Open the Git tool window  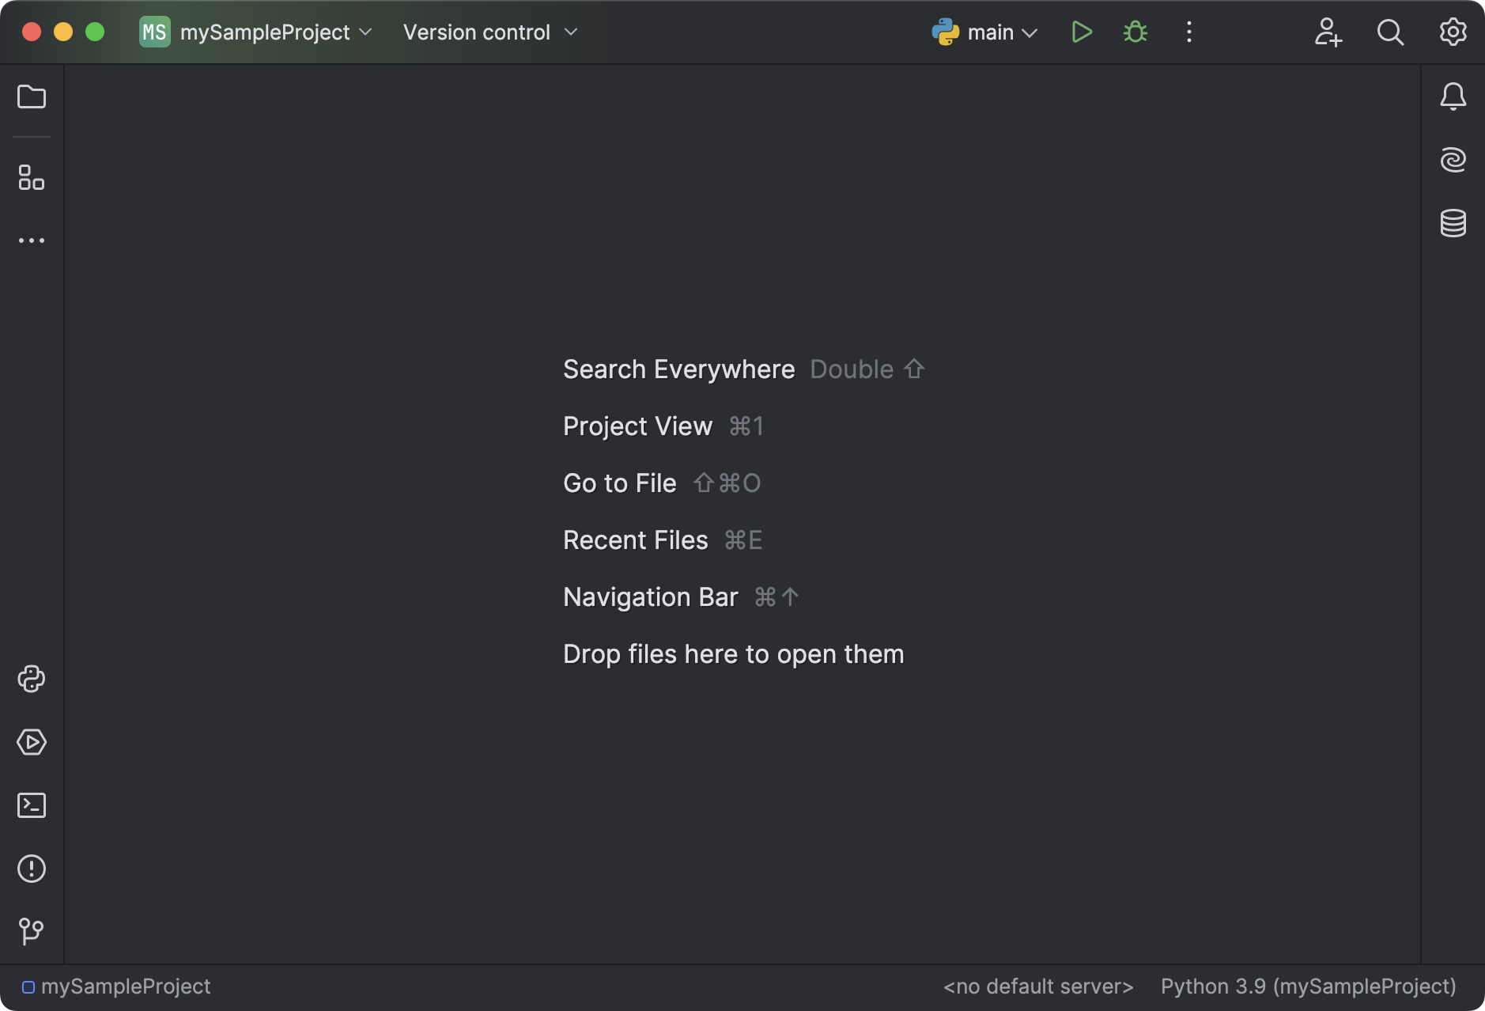point(32,931)
